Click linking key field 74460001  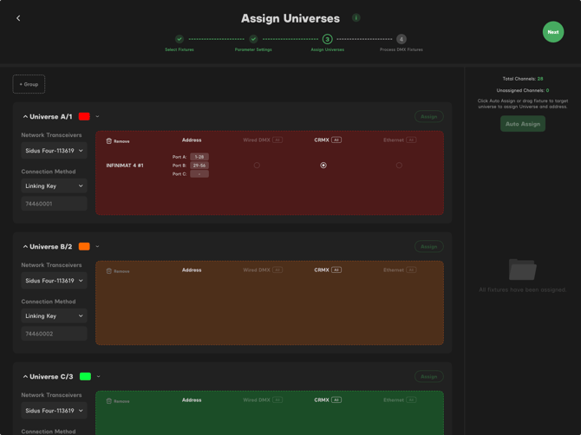(x=54, y=204)
